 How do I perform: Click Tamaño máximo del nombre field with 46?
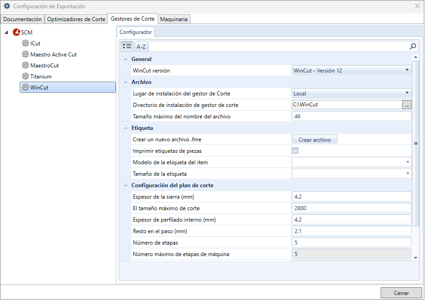pos(352,116)
